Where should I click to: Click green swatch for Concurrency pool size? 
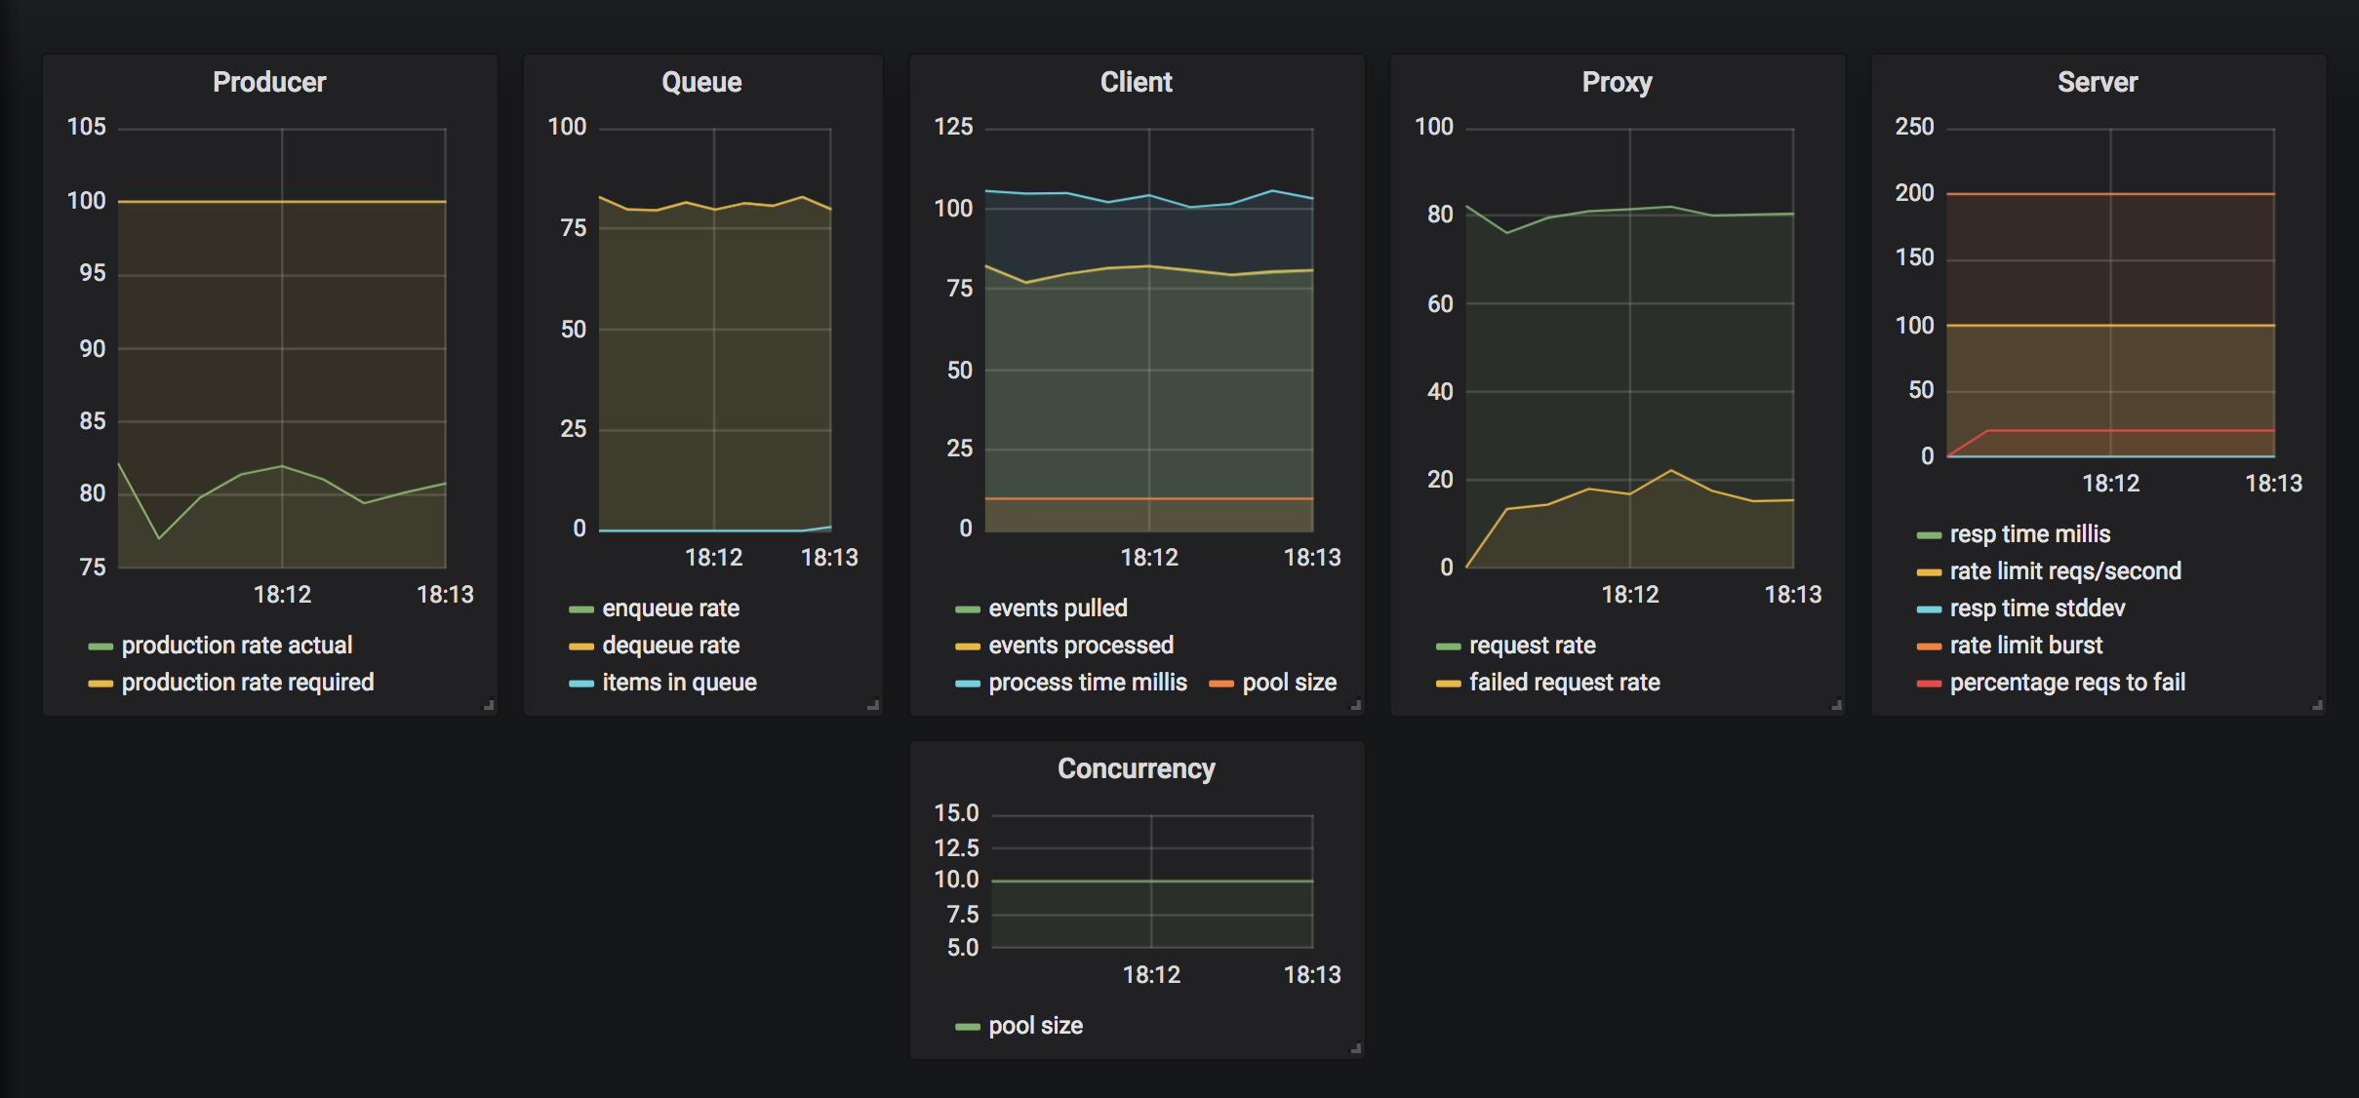[968, 1027]
